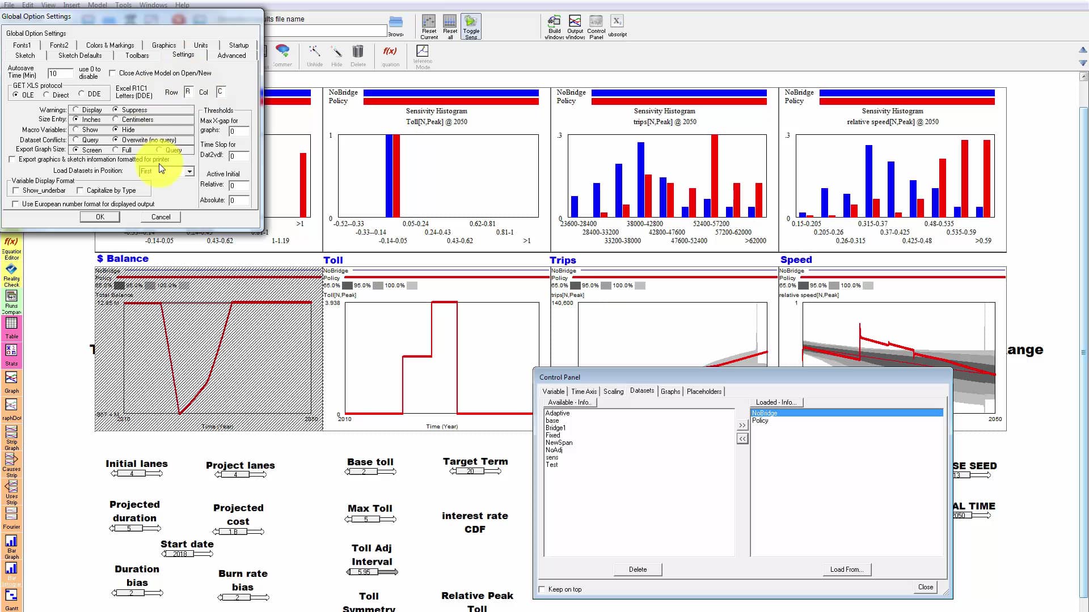This screenshot has height=612, width=1089.
Task: Select the Centimeters radio button
Action: tap(115, 120)
